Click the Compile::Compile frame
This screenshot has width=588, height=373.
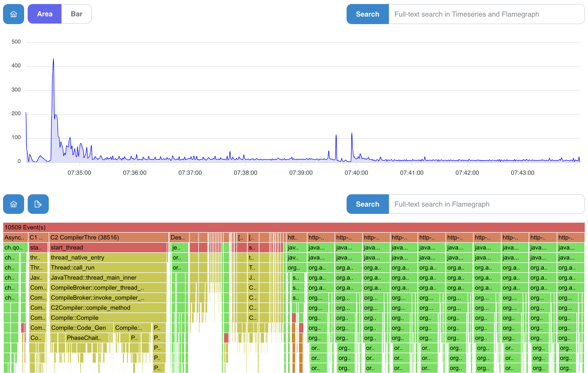pos(108,318)
